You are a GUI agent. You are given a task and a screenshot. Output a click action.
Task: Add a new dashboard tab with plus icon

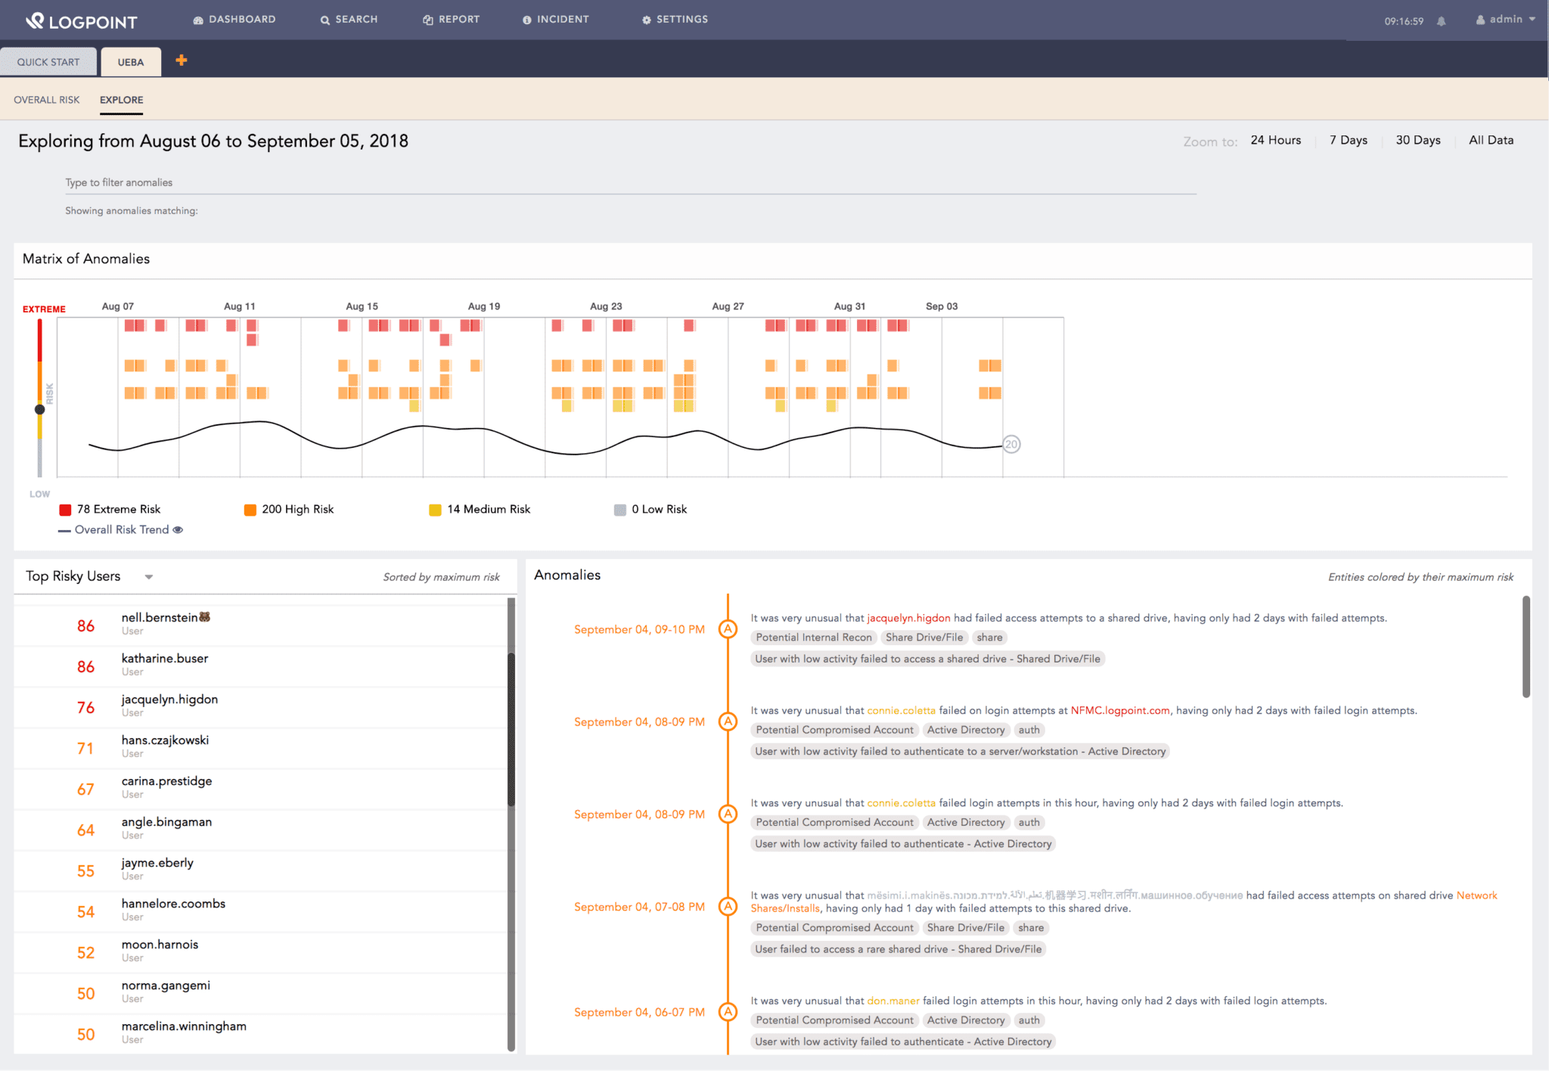coord(182,61)
